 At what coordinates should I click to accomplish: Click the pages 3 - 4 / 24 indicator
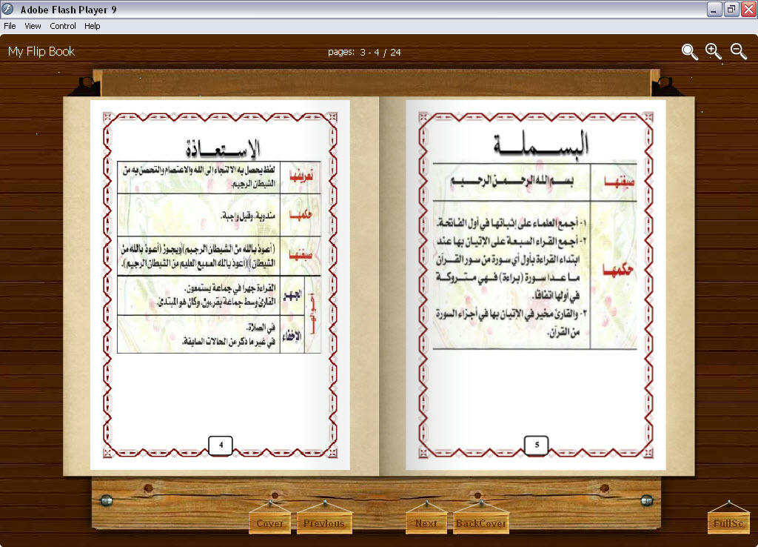point(364,52)
